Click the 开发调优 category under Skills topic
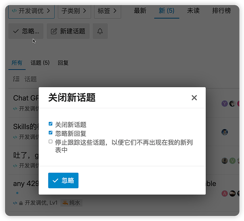244x221 pixels. pyautogui.click(x=26, y=137)
